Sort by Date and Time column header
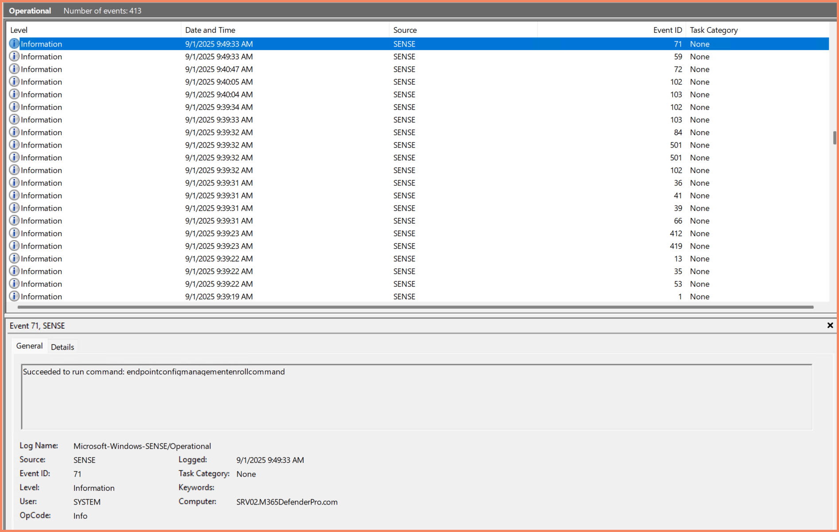The image size is (839, 532). 285,30
